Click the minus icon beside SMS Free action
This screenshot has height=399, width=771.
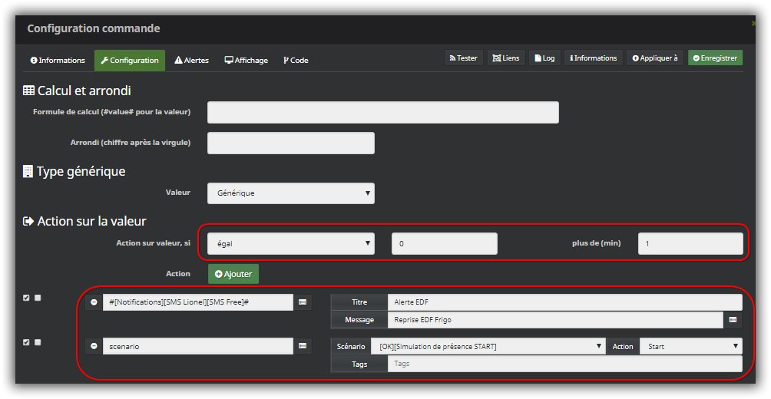[94, 302]
